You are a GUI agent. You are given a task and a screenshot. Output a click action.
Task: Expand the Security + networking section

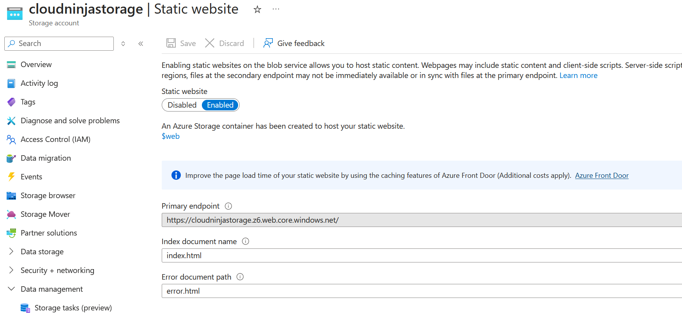[x=11, y=270]
